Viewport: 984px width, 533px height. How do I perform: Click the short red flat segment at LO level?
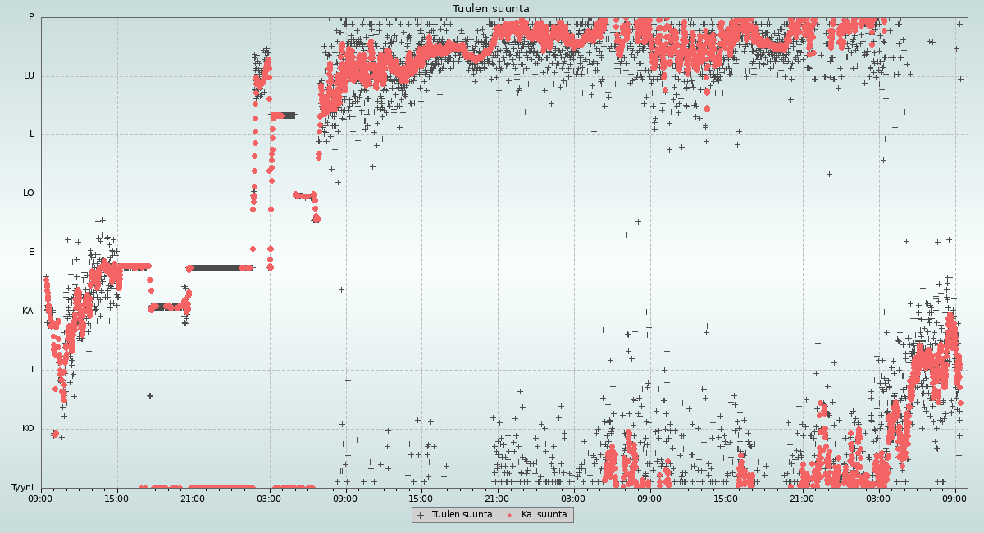click(303, 195)
